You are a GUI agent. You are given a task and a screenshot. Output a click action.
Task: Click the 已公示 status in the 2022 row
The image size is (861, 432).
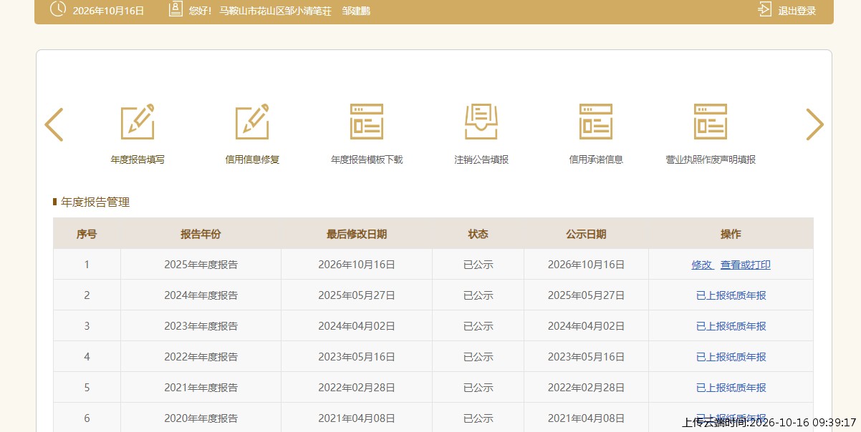click(x=478, y=357)
